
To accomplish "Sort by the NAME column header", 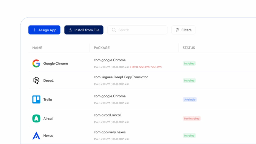I will coord(37,48).
